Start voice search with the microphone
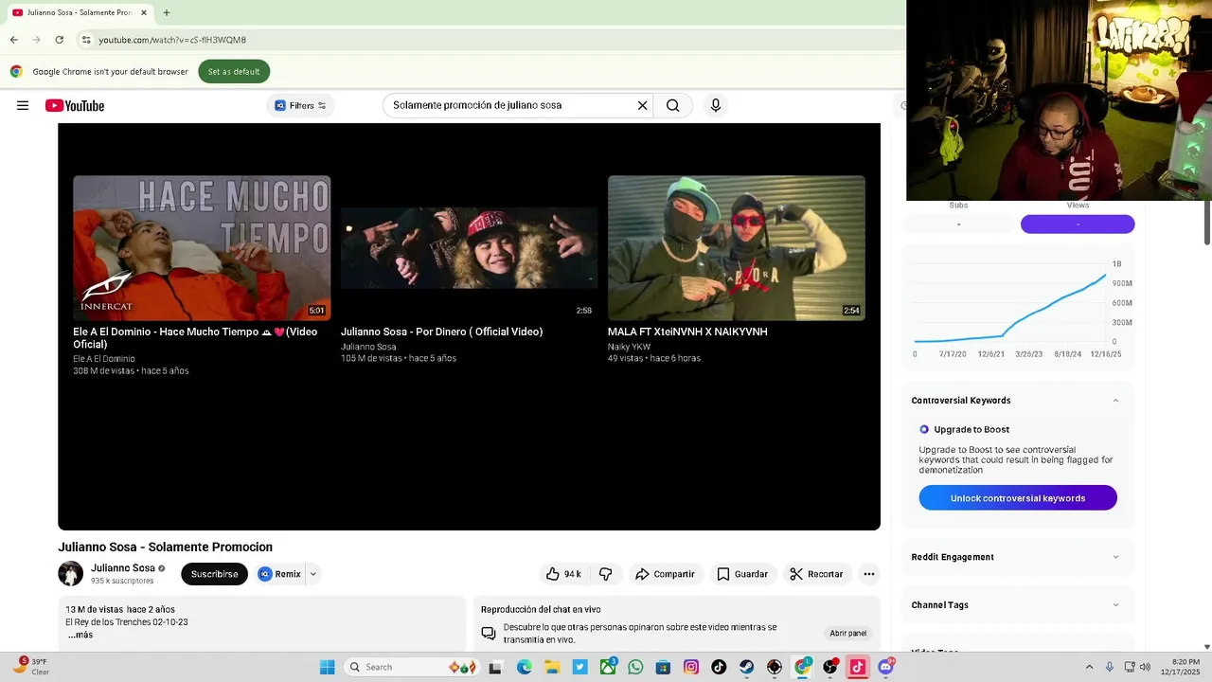 point(716,105)
